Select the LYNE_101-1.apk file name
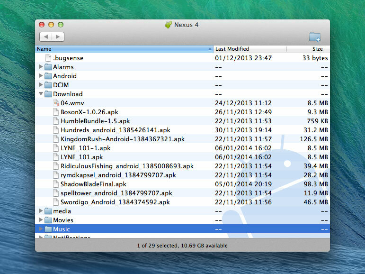365x274 pixels. click(85, 148)
